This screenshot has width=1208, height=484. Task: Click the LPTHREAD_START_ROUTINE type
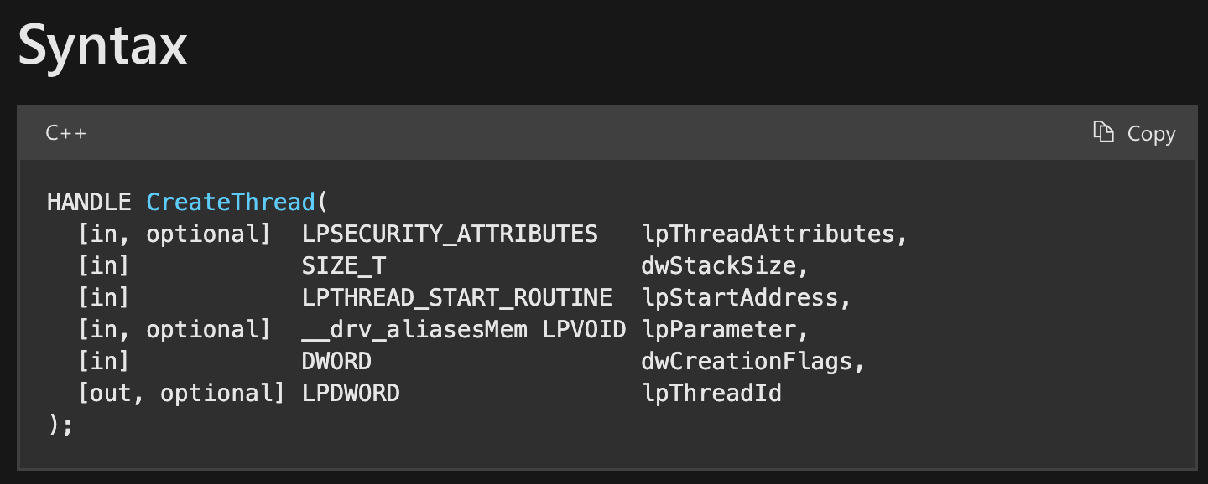click(457, 298)
